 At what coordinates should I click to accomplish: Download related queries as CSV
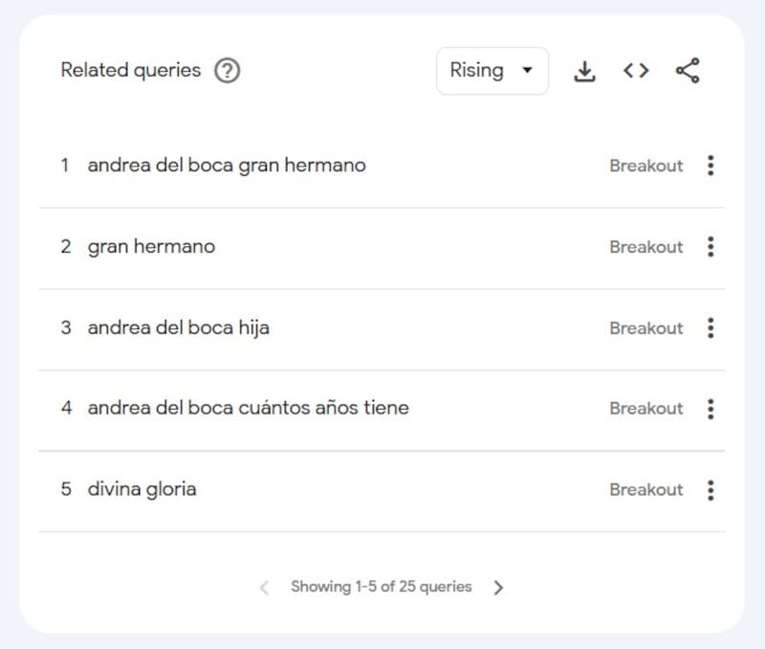tap(584, 71)
